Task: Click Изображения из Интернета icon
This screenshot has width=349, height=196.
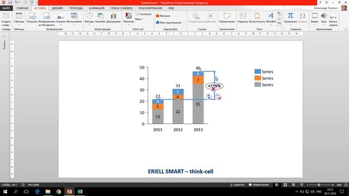Action: (46, 20)
